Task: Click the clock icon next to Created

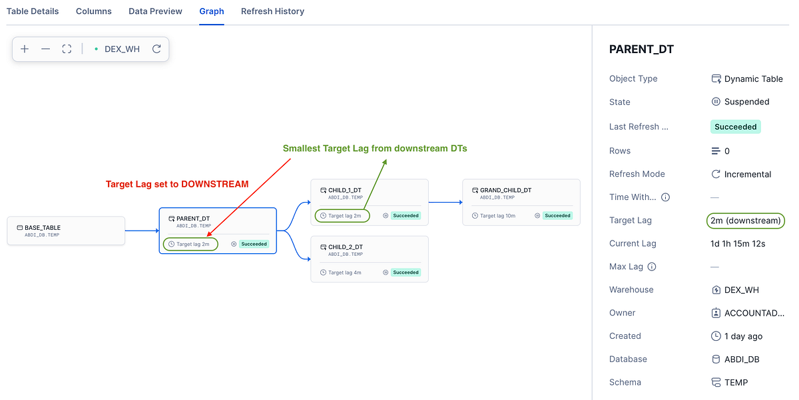Action: [x=716, y=336]
